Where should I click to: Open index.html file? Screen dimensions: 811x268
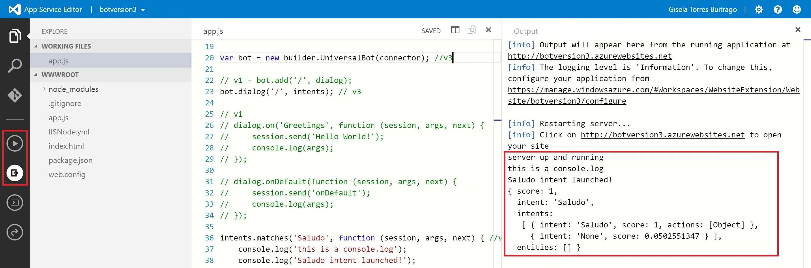tap(66, 146)
